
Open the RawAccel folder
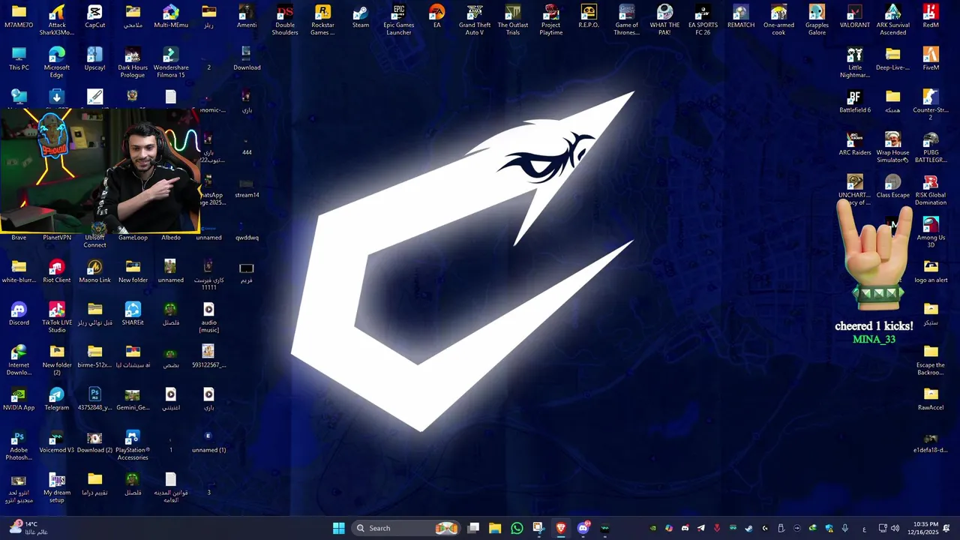(931, 400)
